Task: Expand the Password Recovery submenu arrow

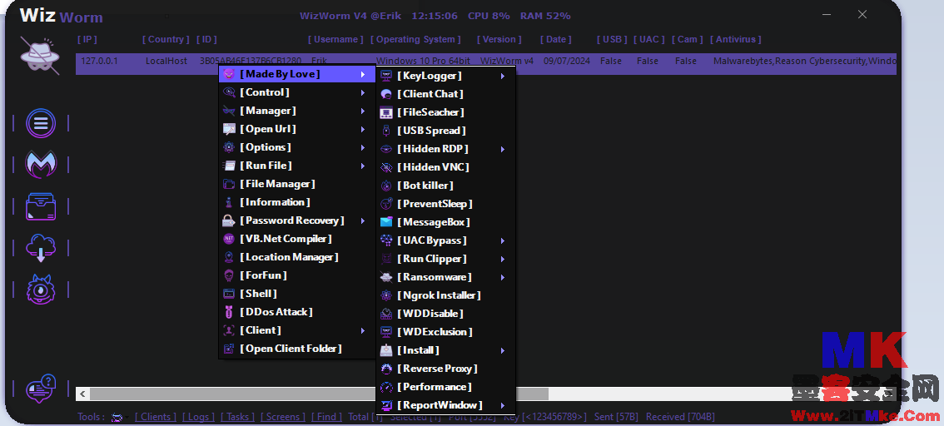Action: coord(363,220)
